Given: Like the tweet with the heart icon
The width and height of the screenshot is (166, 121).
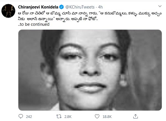Looking at the screenshot, I should click(x=97, y=116).
